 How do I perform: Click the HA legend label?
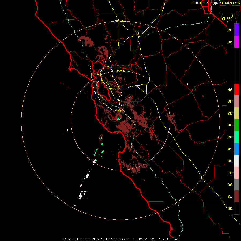pos(230,90)
